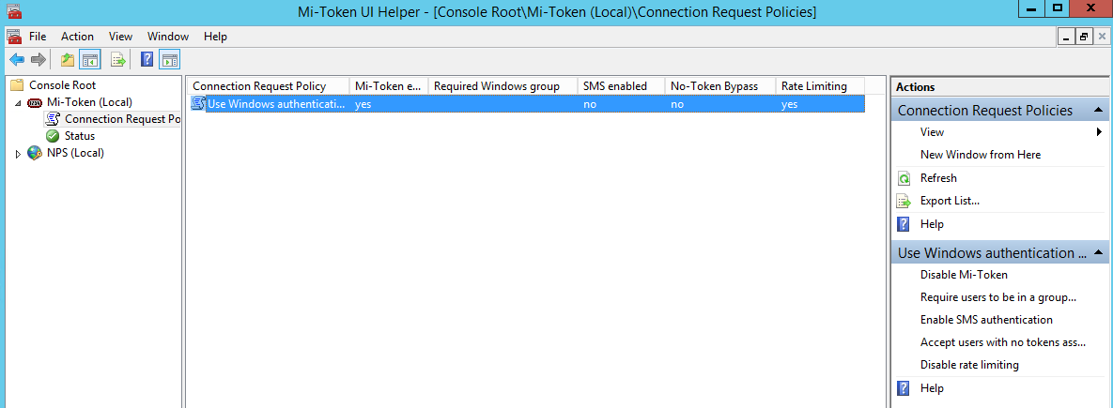
Task: Select Connection Request Policies tree label
Action: click(122, 119)
